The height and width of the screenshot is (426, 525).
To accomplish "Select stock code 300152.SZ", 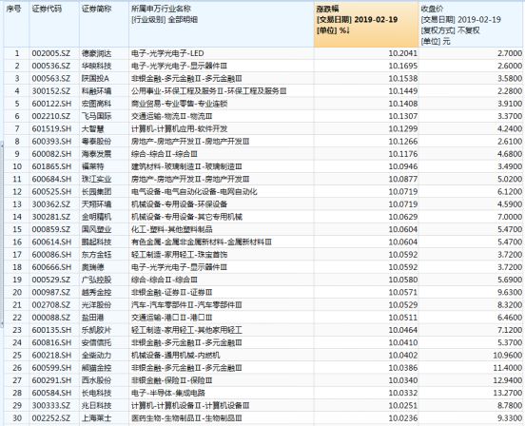I will coord(51,91).
